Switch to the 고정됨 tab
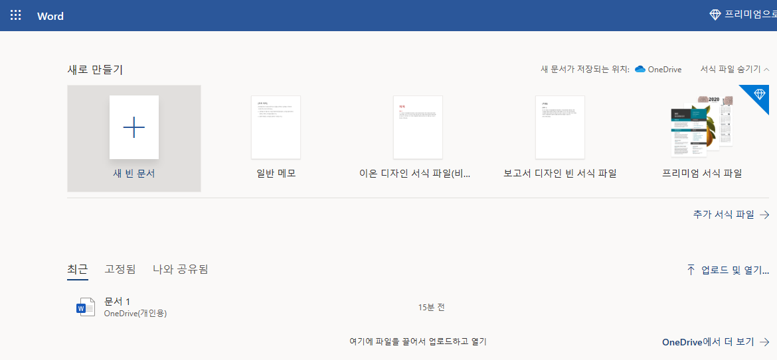The width and height of the screenshot is (777, 360). point(120,270)
